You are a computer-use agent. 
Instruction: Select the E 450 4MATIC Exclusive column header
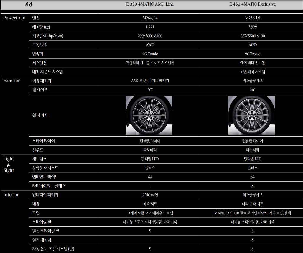[x=252, y=4]
